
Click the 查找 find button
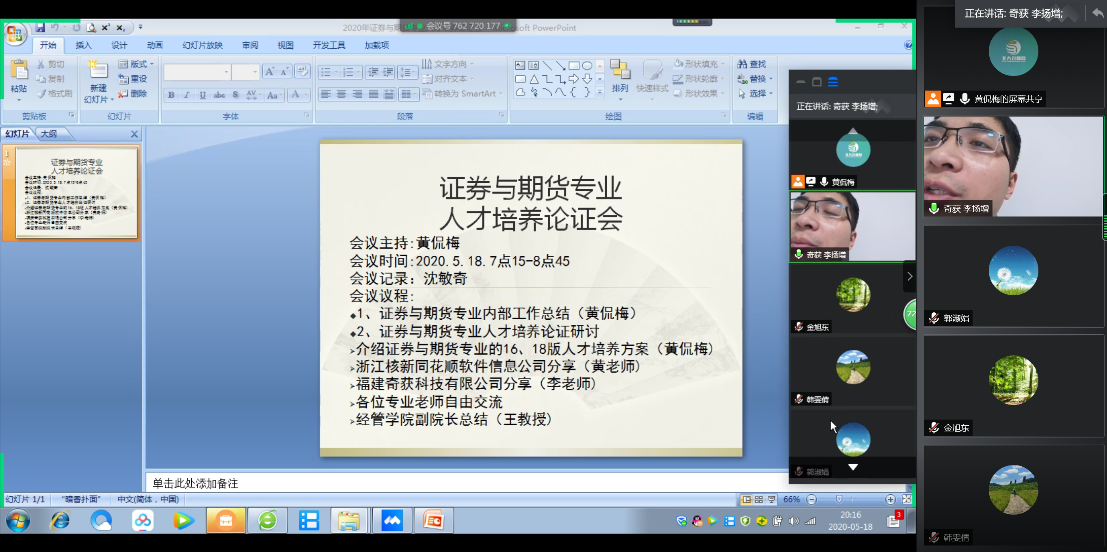tap(752, 64)
